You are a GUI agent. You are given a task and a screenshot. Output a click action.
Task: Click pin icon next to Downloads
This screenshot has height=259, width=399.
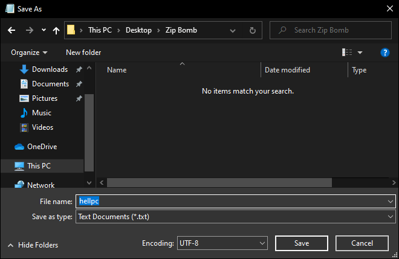[x=79, y=69]
